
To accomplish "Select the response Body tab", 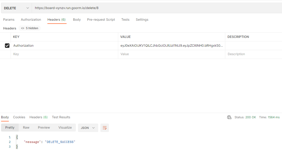I will 5,117.
